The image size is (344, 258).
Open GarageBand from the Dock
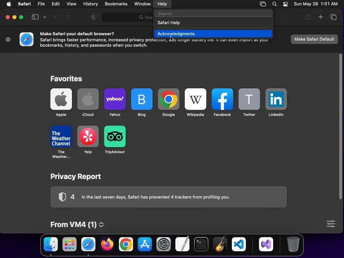[x=220, y=244]
